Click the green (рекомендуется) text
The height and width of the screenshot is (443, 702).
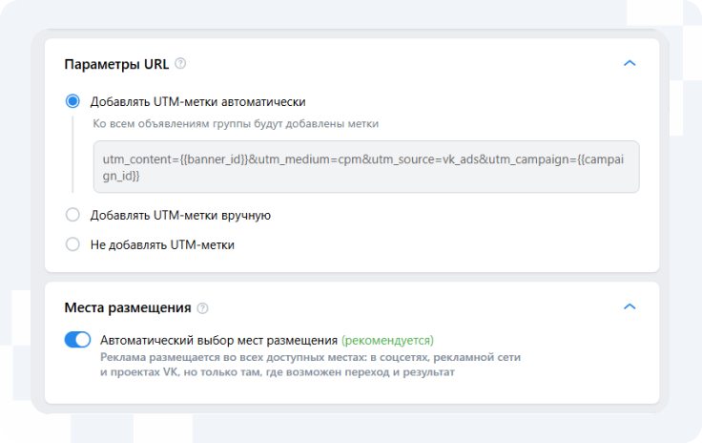[387, 340]
